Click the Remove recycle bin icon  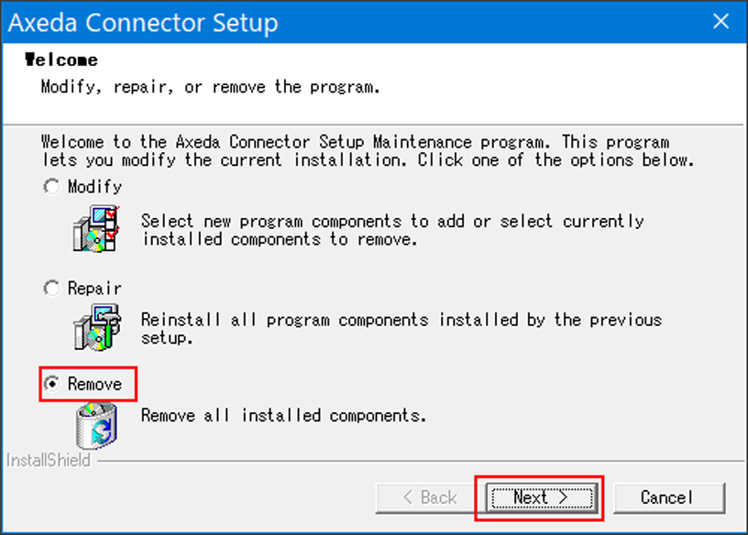click(96, 426)
